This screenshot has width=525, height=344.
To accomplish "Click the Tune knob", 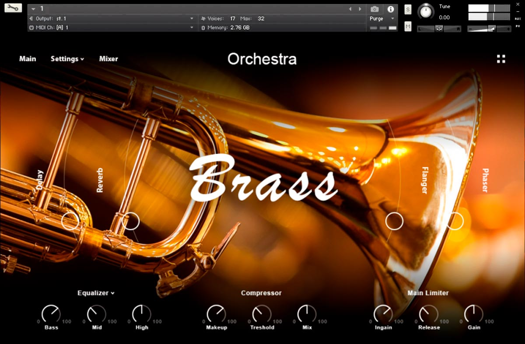I will [x=426, y=11].
